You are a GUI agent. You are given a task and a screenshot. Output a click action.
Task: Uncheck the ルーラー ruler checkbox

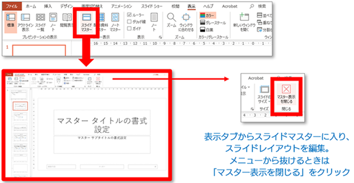coord(129,15)
